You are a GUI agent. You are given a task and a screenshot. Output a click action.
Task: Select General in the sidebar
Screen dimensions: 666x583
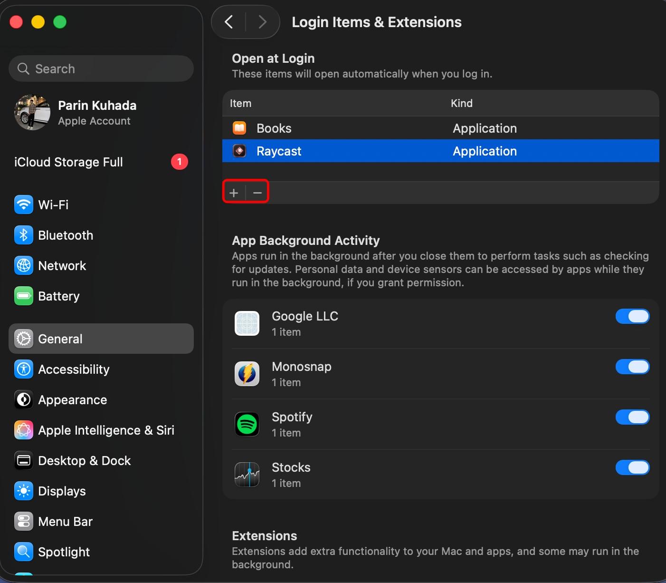pos(101,339)
